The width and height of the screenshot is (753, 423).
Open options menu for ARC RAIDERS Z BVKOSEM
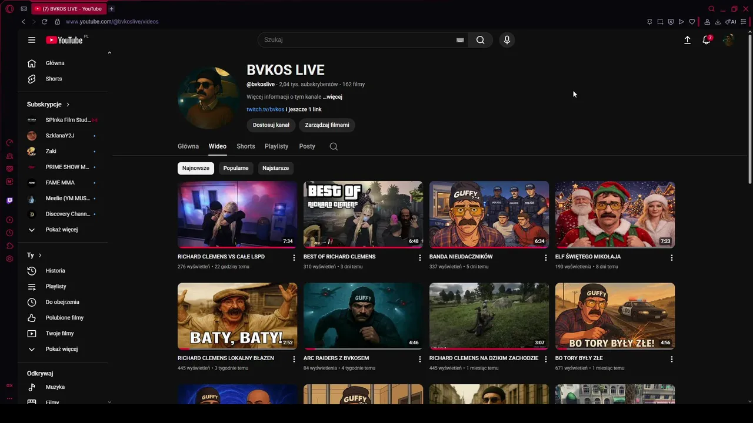coord(420,359)
